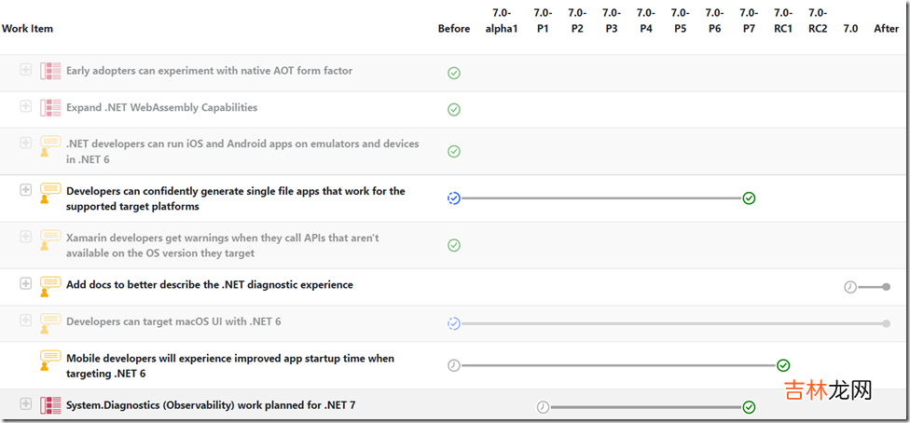The width and height of the screenshot is (910, 423).
Task: Click user story icon for iOS and Android apps item
Action: [x=50, y=150]
